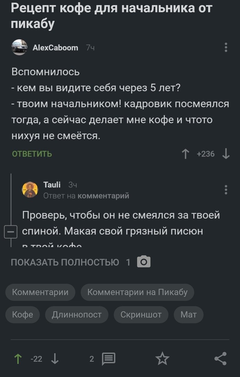The image size is (240, 377).
Task: Open the Длиннопост tag
Action: tap(76, 315)
